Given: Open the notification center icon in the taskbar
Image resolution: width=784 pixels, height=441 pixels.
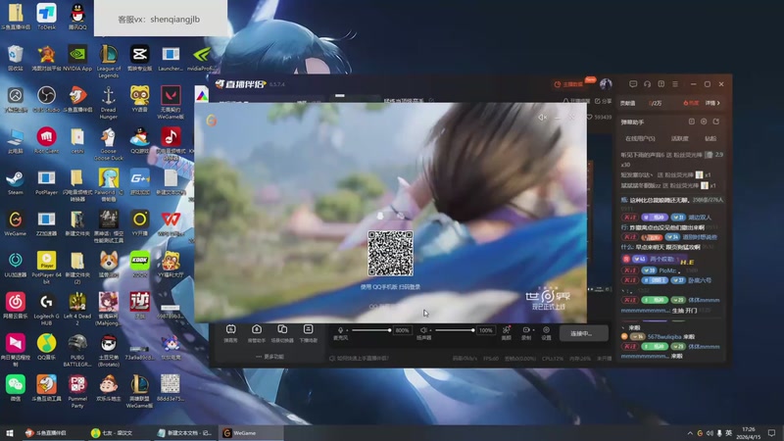Looking at the screenshot, I should (x=771, y=433).
